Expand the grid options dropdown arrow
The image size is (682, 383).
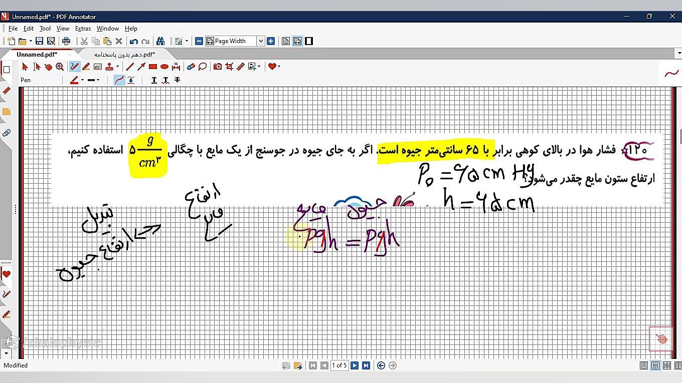187,41
